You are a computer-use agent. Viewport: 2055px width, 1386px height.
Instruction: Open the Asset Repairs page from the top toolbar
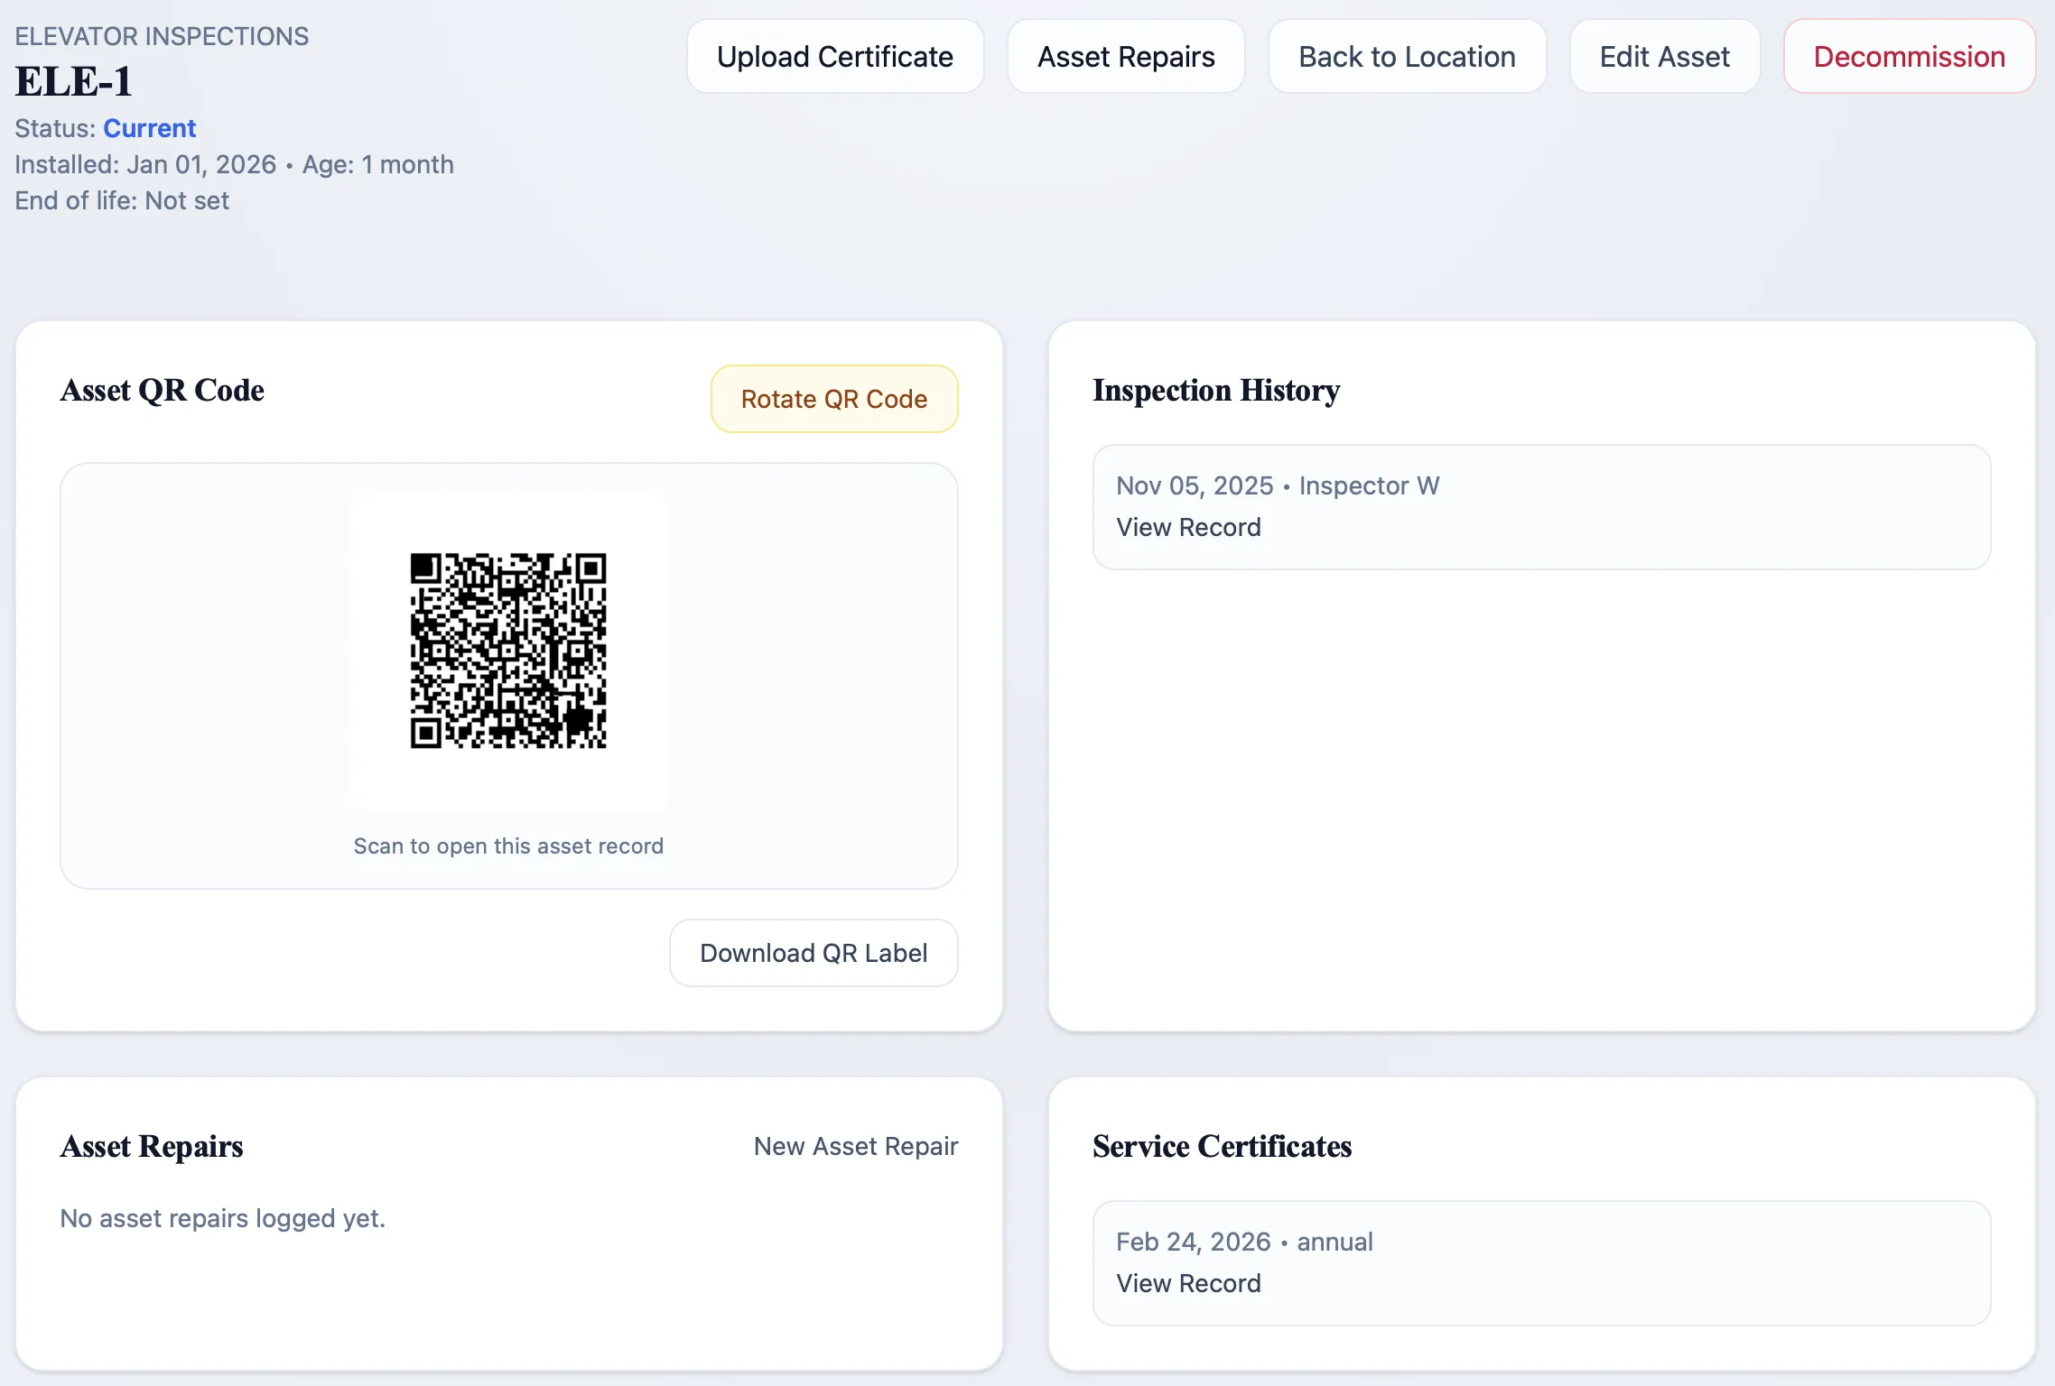point(1126,56)
